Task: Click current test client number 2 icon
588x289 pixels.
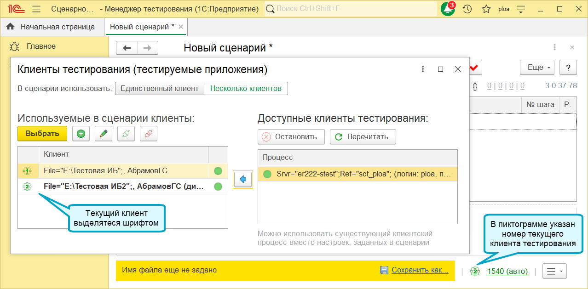Action: pos(475,271)
